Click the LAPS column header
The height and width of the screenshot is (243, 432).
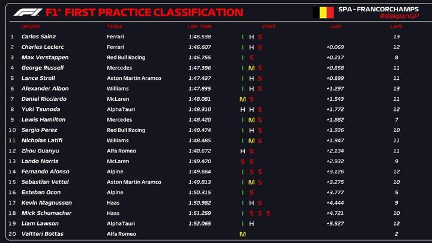tap(396, 26)
